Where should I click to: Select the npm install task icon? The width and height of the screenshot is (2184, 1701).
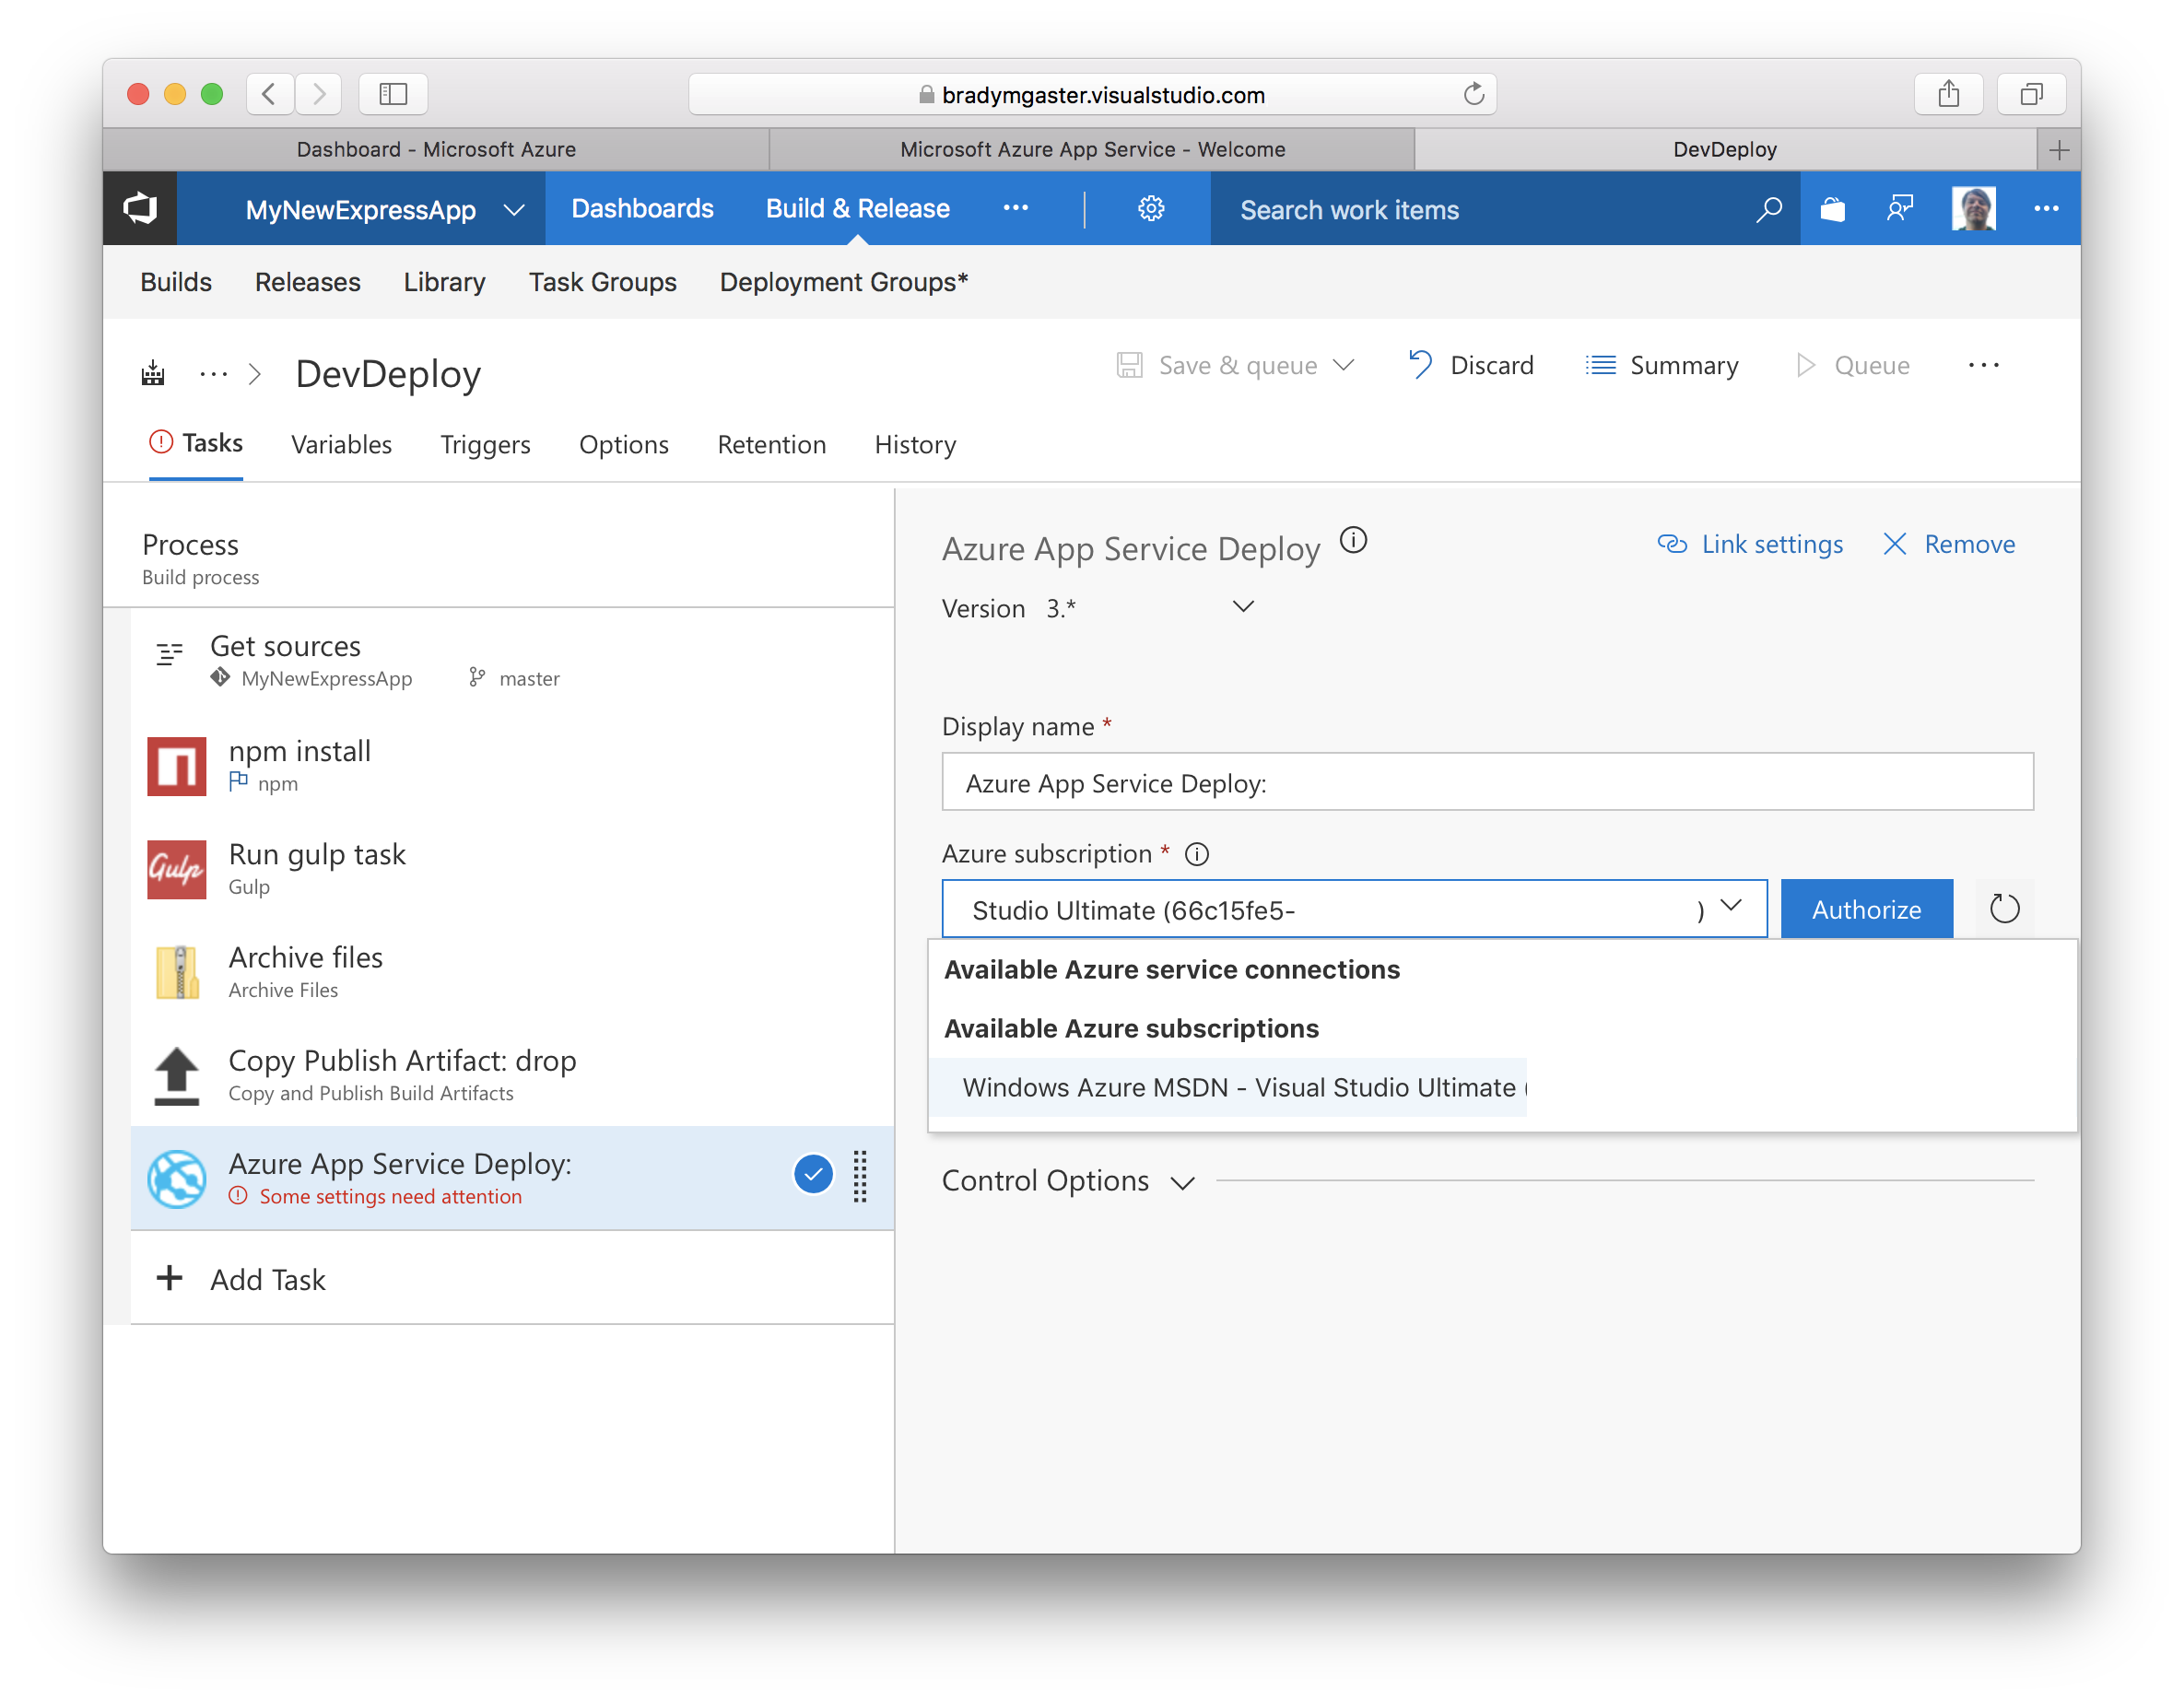(176, 766)
